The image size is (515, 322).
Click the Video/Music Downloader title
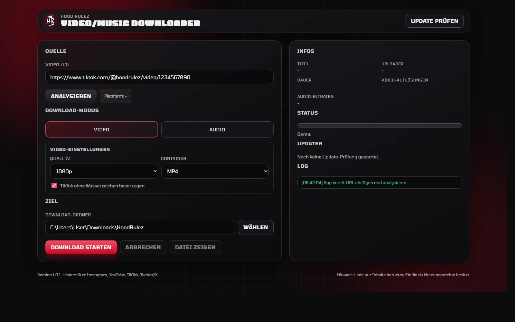[x=131, y=23]
